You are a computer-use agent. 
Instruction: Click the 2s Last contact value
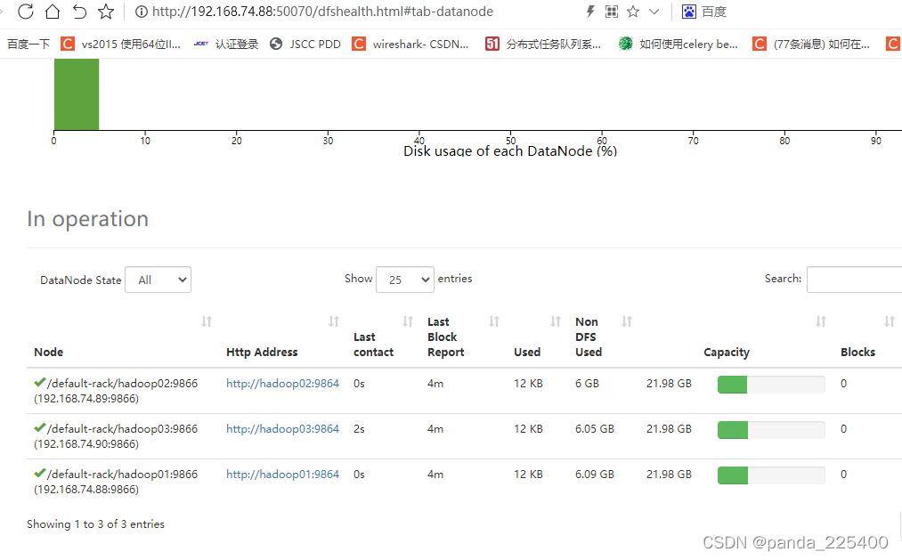(x=359, y=429)
